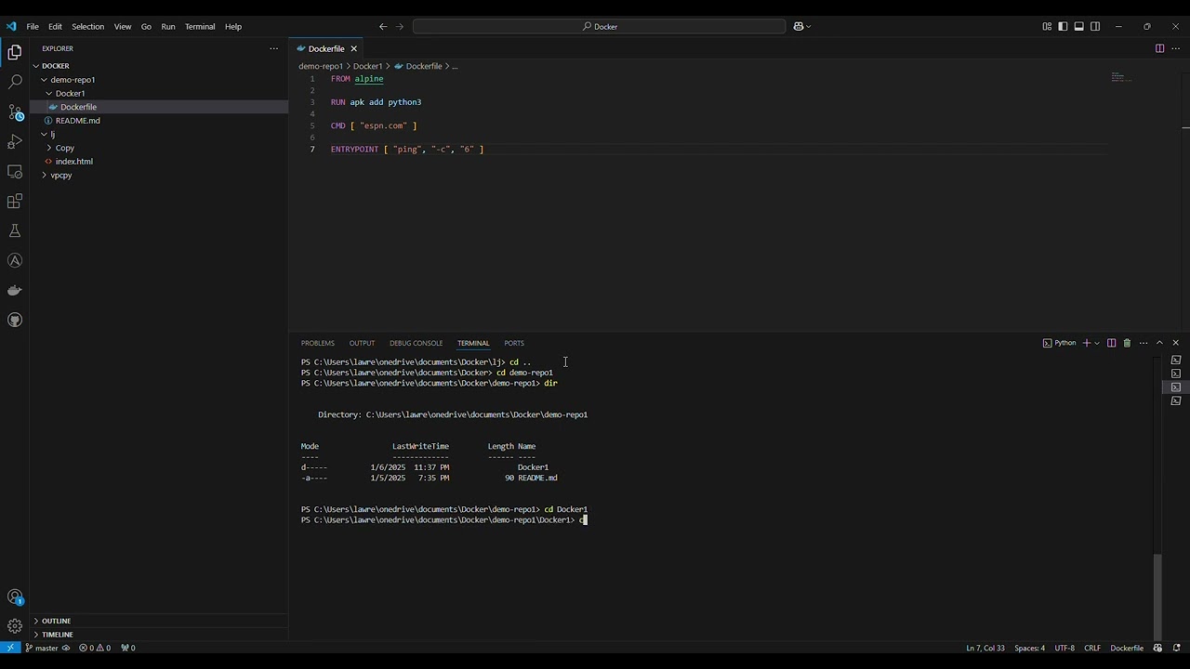Open the Docker view in activity bar
This screenshot has height=669, width=1190.
tap(15, 291)
